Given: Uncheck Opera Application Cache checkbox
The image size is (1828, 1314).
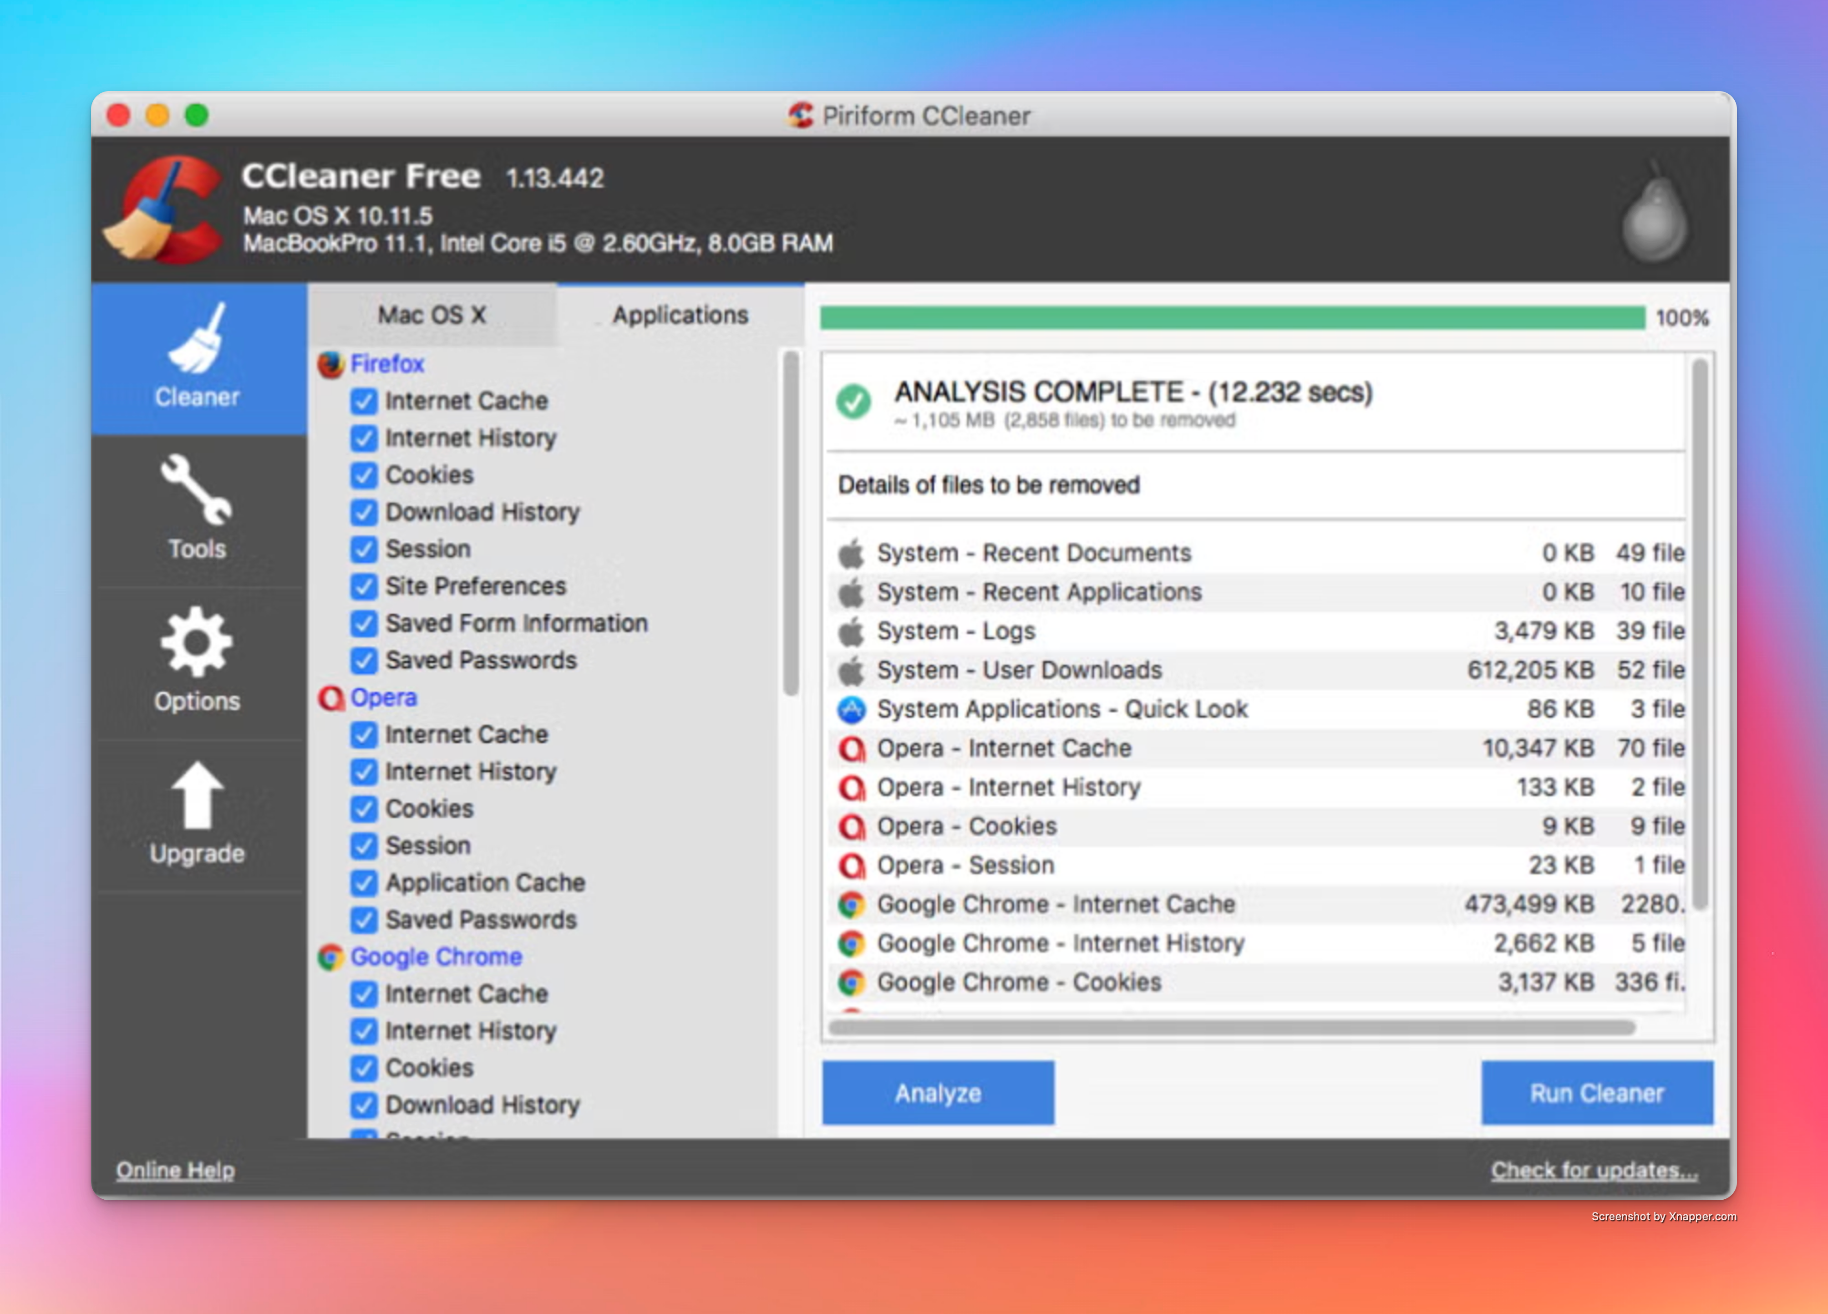Looking at the screenshot, I should click(364, 884).
